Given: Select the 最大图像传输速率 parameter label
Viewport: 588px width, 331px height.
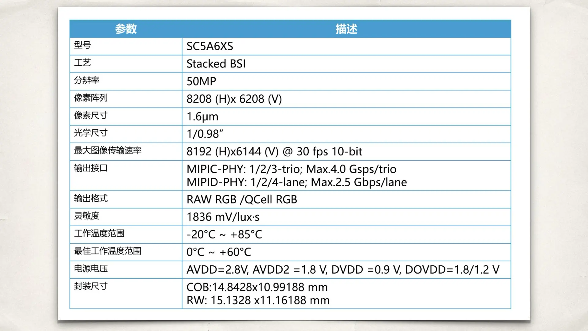Looking at the screenshot, I should click(107, 150).
